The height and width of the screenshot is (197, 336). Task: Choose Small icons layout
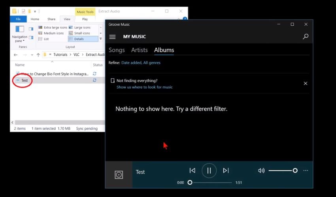(x=79, y=33)
